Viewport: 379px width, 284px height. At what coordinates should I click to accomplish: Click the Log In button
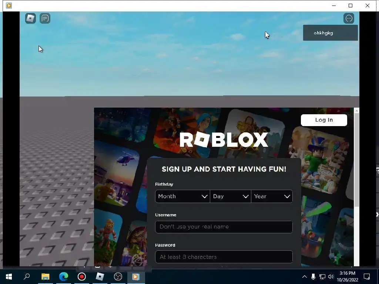(324, 120)
